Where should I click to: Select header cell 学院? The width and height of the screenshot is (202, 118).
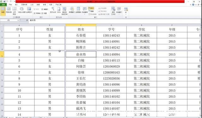click(142, 29)
